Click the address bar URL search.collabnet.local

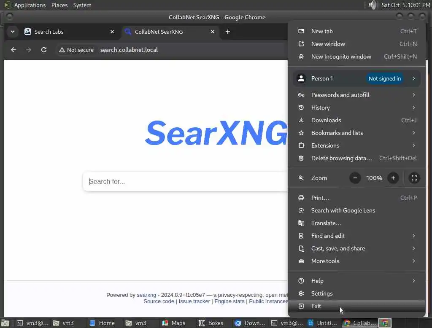pyautogui.click(x=129, y=50)
